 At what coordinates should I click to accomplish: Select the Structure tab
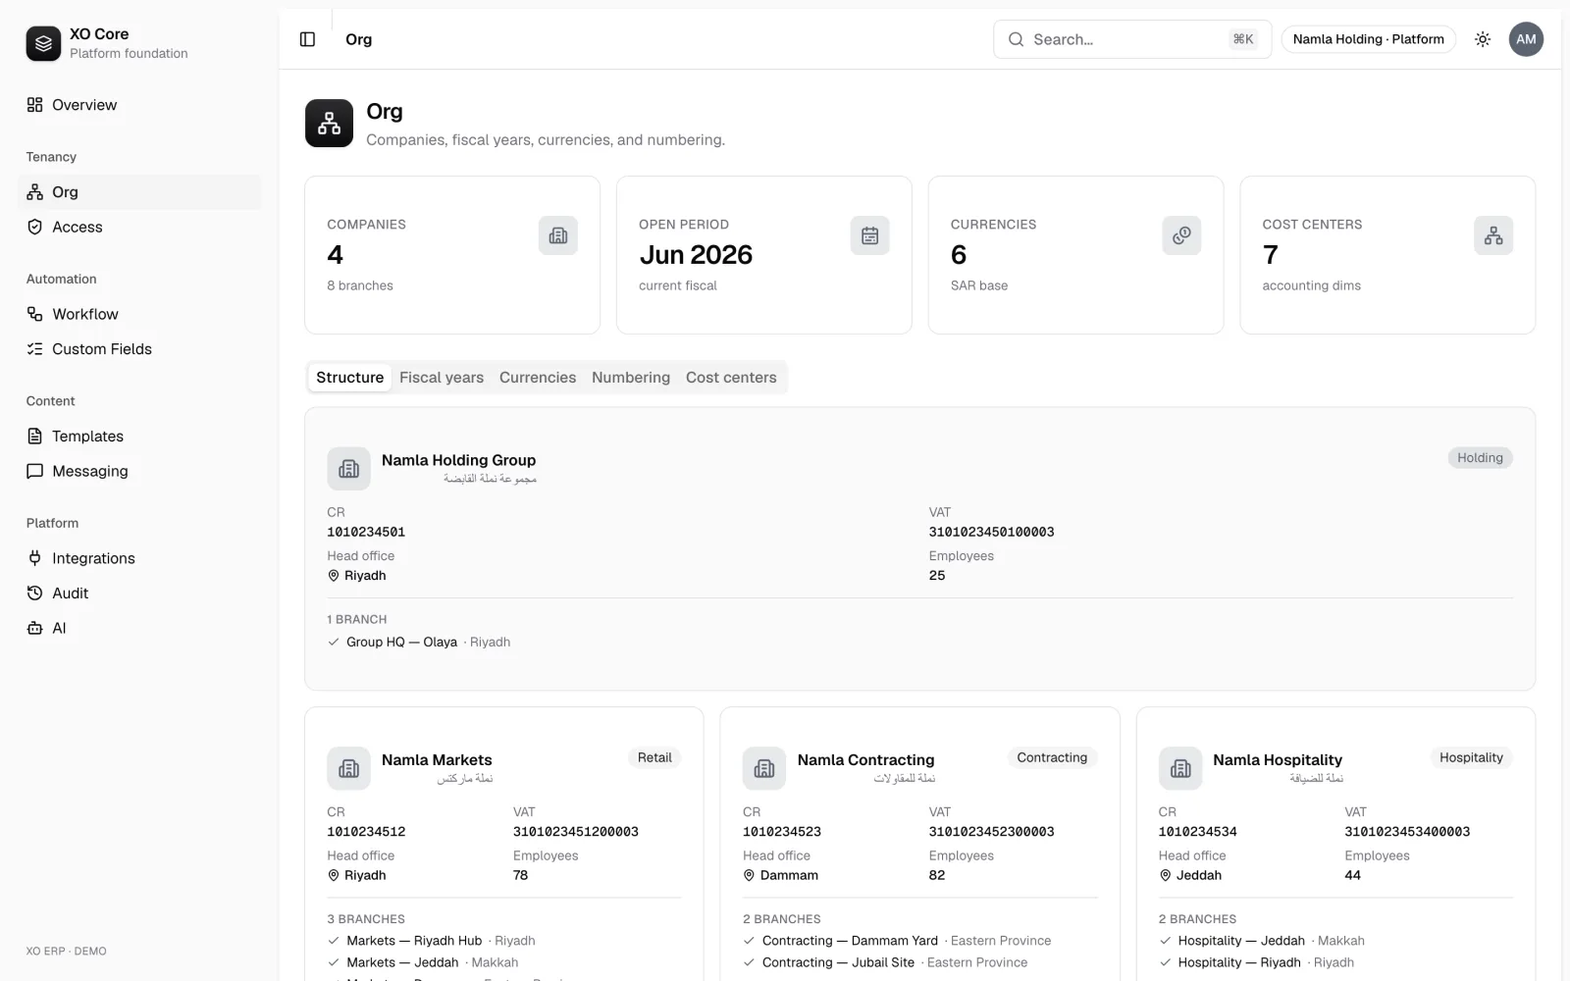pos(349,378)
